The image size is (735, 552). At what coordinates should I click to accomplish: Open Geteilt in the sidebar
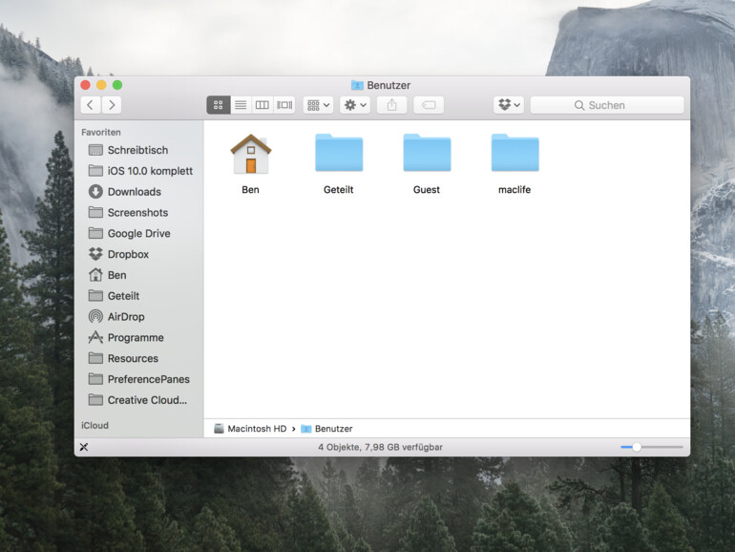[138, 296]
